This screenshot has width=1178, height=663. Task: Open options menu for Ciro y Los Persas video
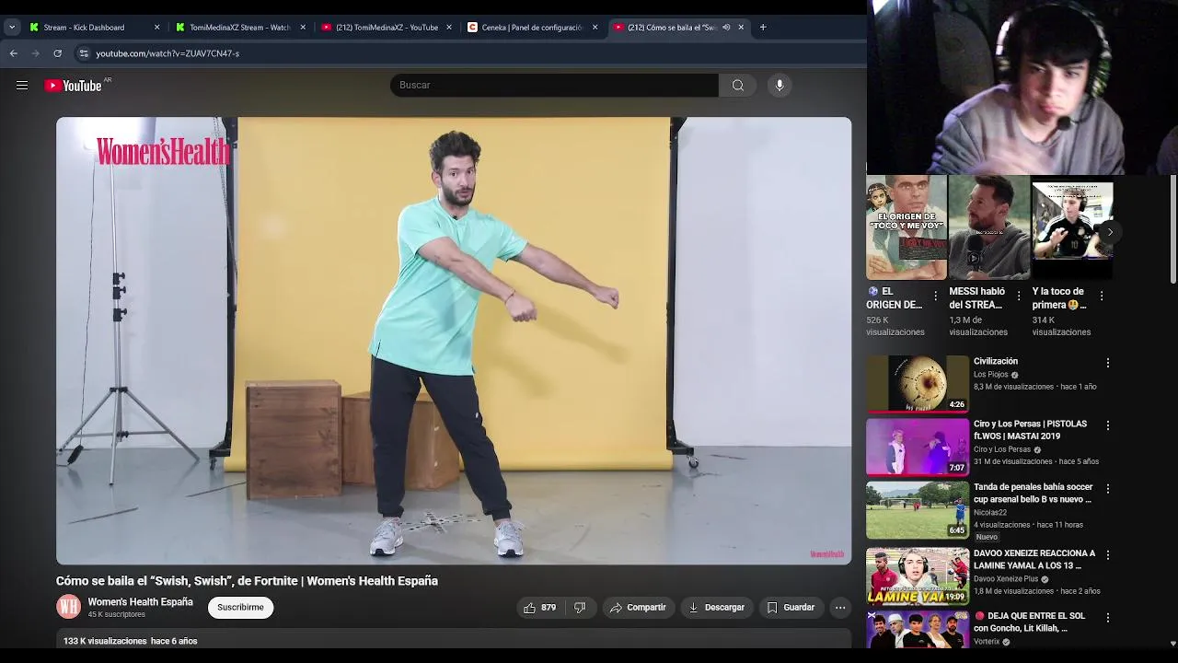(x=1108, y=425)
